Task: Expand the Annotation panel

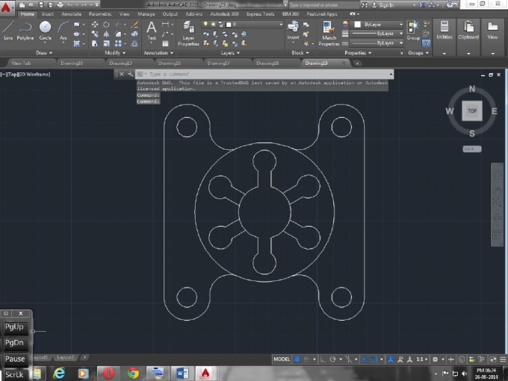Action: pos(158,53)
